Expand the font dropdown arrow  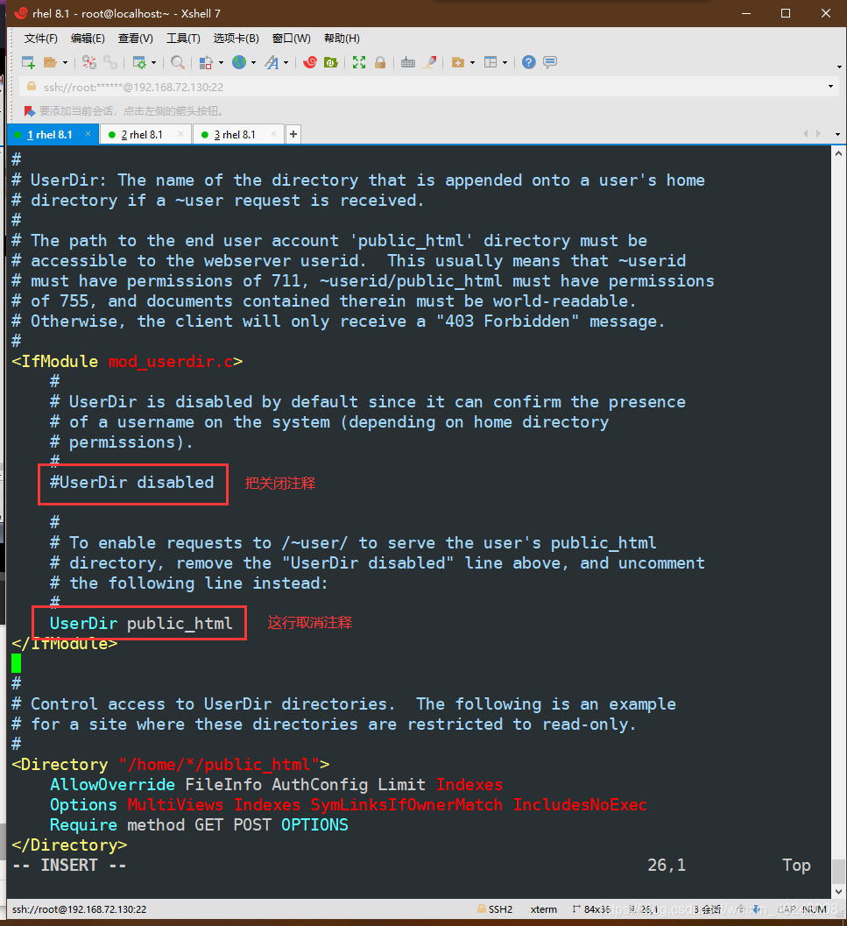(286, 62)
